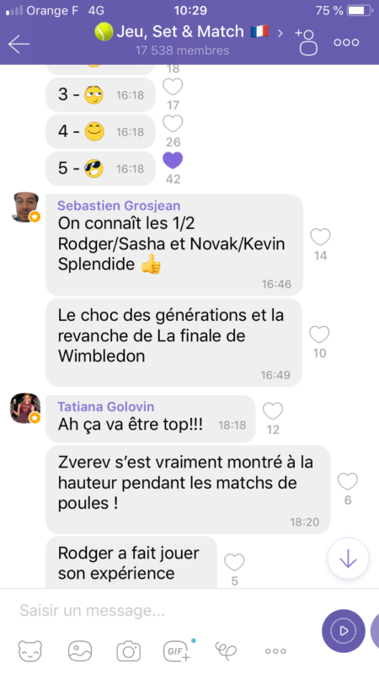Tap the video message record button
379x674 pixels.
point(343,630)
